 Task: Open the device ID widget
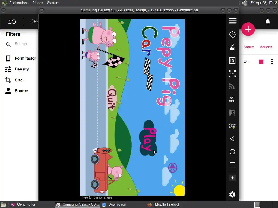coord(232,61)
